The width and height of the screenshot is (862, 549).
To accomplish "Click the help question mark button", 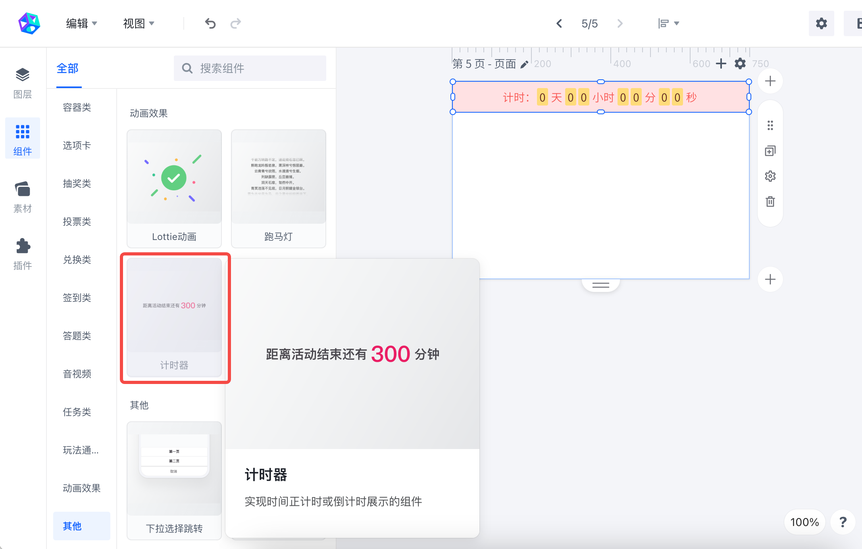I will click(843, 522).
